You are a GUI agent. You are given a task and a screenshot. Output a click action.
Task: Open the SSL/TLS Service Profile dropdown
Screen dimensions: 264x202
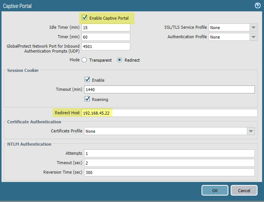tap(253, 28)
